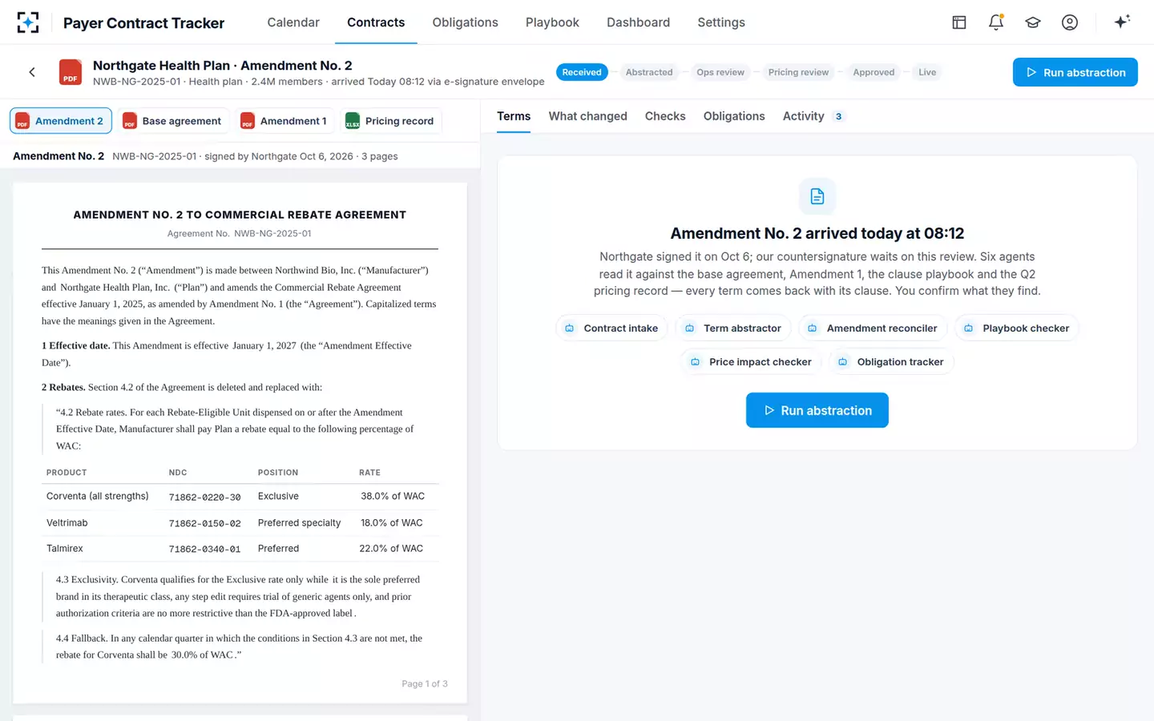
Task: Open the graduation cap learning icon
Action: pos(1033,22)
